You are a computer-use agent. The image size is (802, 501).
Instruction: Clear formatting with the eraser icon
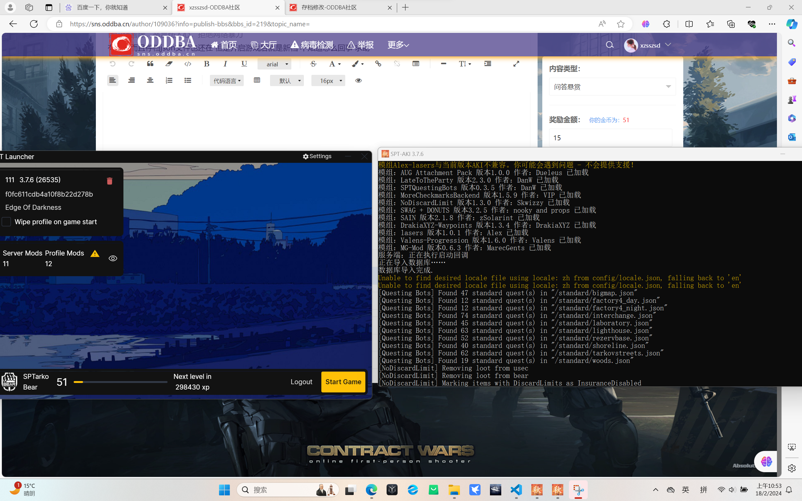[169, 64]
